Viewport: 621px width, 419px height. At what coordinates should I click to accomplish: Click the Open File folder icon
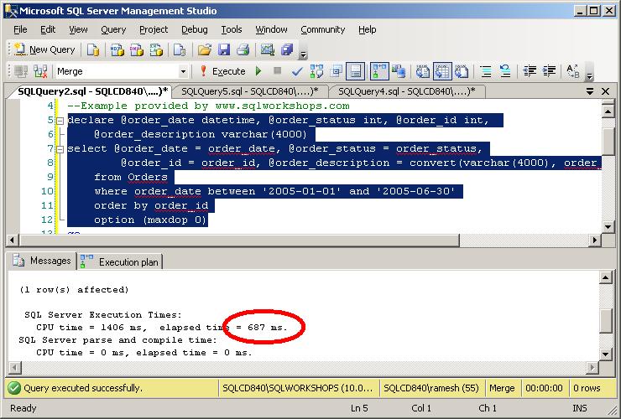point(205,49)
